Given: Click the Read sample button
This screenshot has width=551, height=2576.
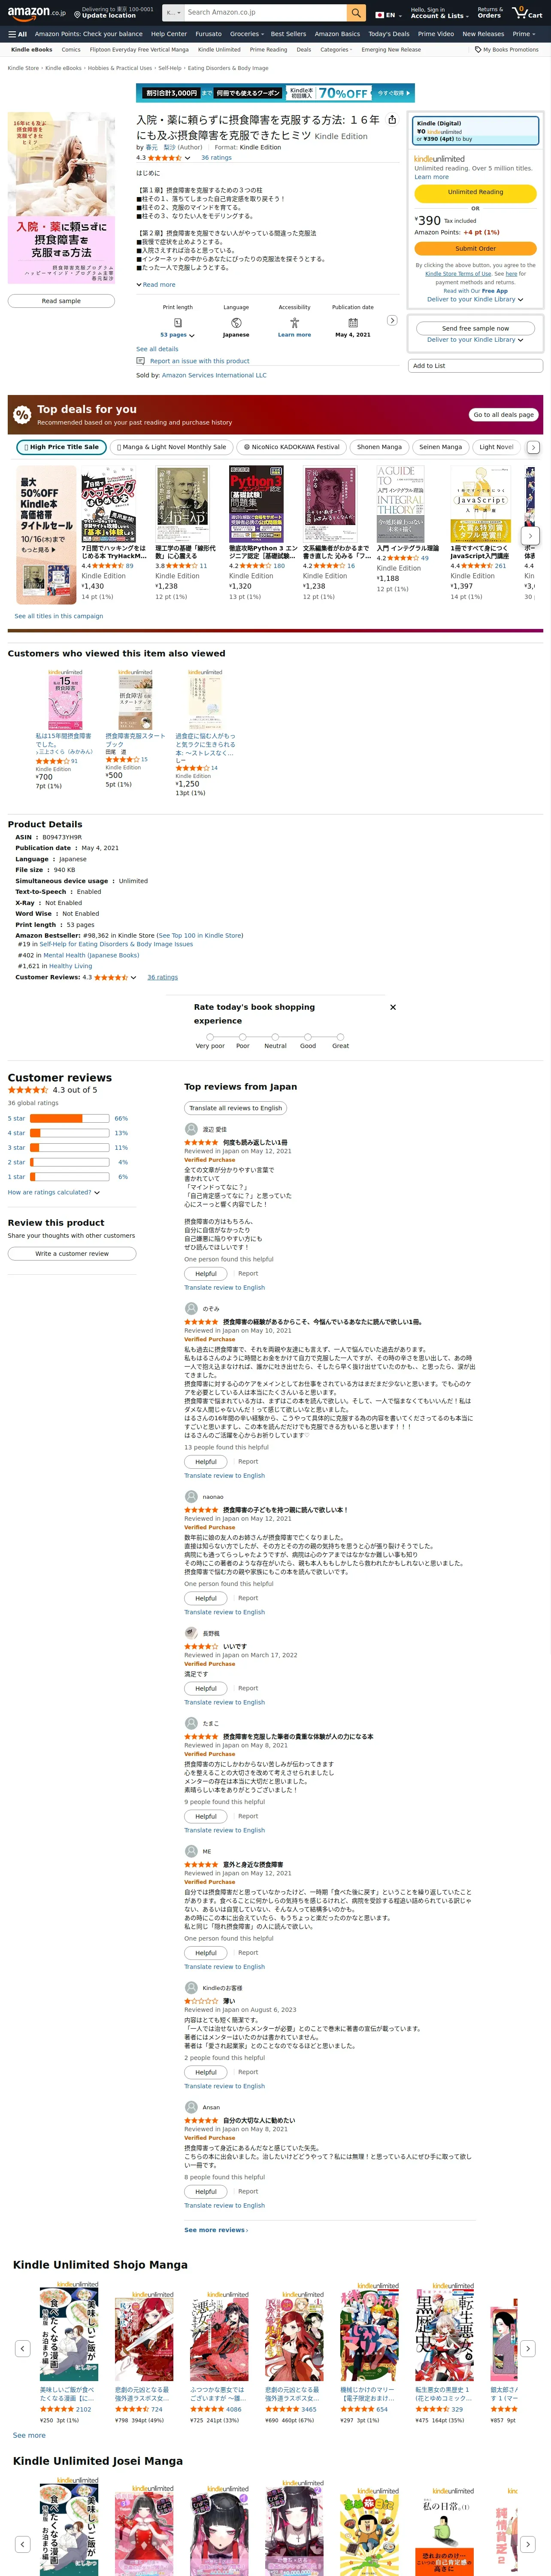Looking at the screenshot, I should point(61,301).
